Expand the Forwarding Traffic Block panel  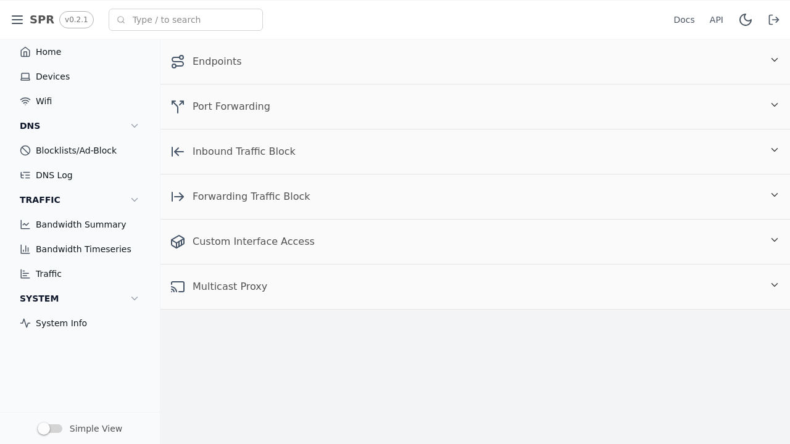(x=775, y=195)
